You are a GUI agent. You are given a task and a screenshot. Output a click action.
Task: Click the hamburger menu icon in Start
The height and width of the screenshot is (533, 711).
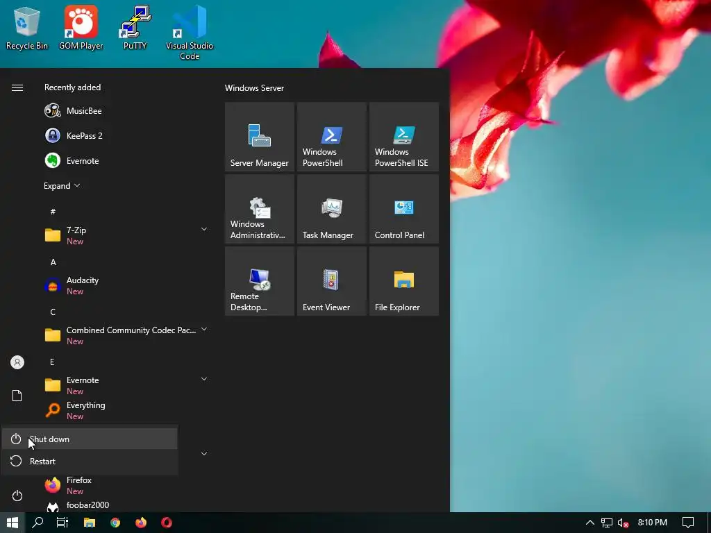click(x=17, y=87)
